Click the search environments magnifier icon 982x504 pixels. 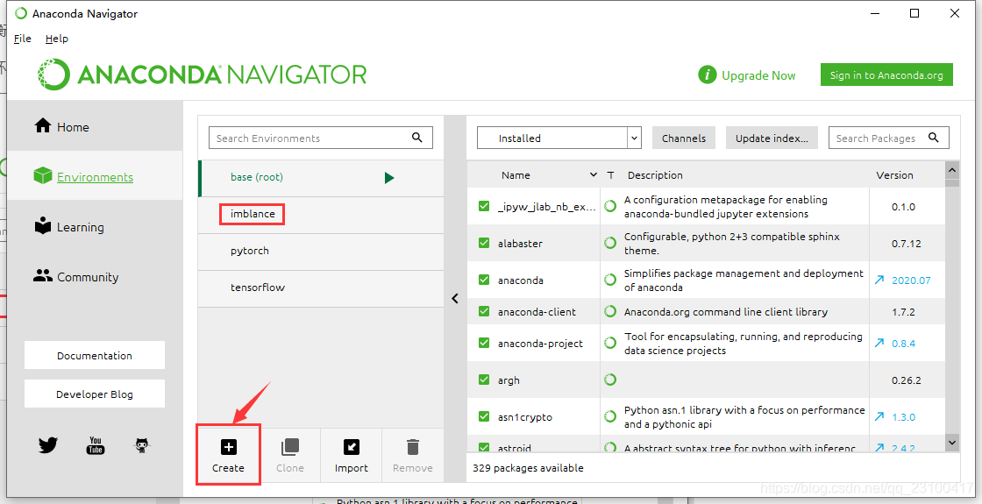[x=417, y=138]
